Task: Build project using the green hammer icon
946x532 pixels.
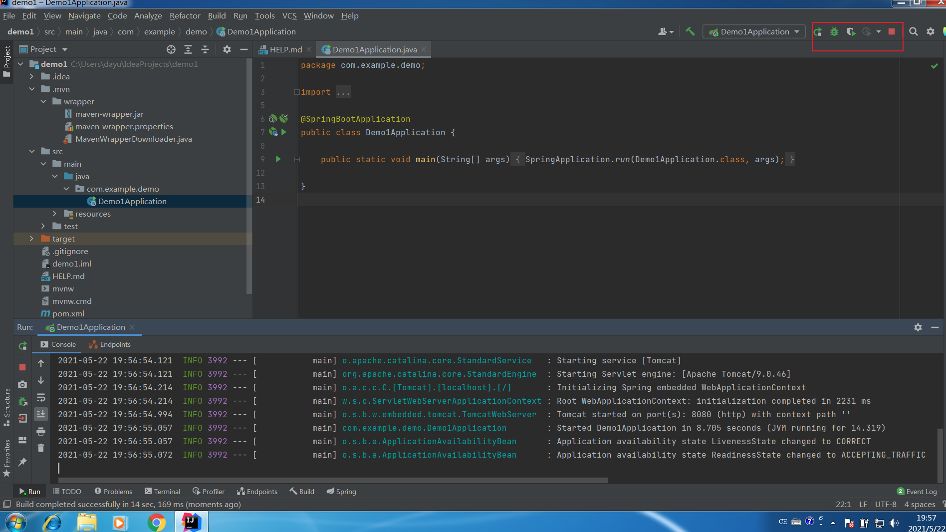Action: point(690,31)
